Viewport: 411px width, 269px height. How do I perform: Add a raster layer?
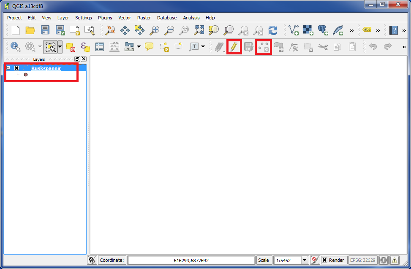coord(308,30)
